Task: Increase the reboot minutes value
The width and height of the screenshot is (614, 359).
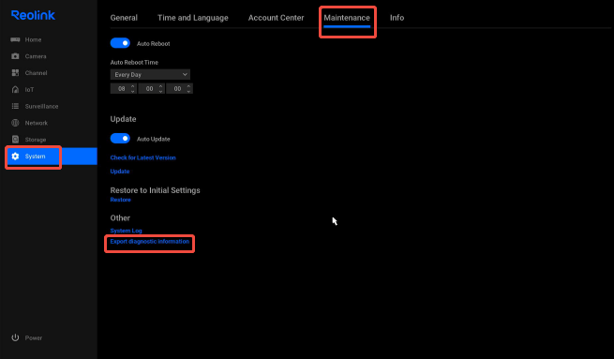Action: [160, 85]
